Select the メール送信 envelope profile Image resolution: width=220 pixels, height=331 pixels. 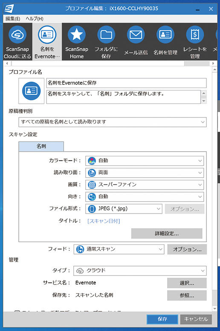tap(136, 42)
